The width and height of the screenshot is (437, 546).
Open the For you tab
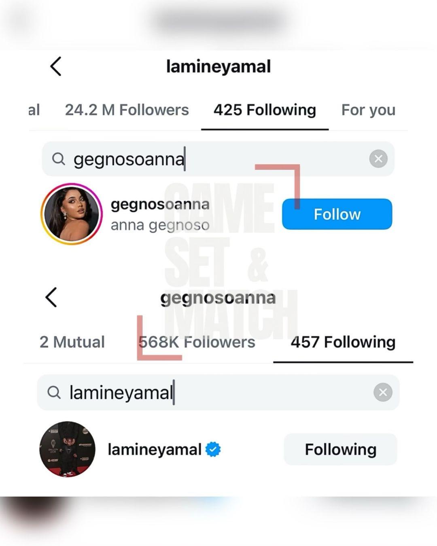(368, 110)
